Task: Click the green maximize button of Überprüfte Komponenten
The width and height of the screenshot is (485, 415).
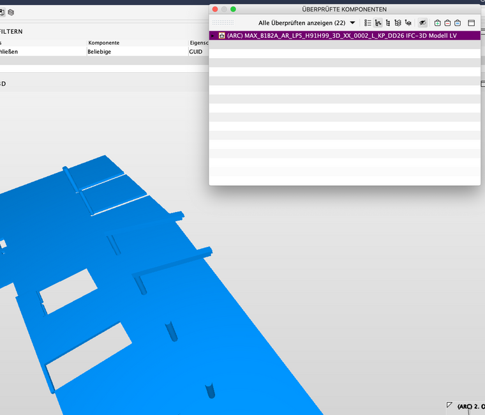Action: [233, 10]
